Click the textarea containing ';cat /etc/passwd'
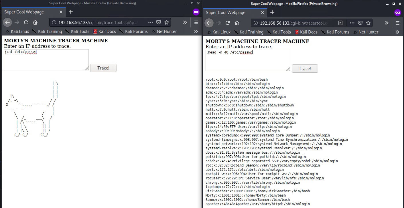 tap(46, 60)
